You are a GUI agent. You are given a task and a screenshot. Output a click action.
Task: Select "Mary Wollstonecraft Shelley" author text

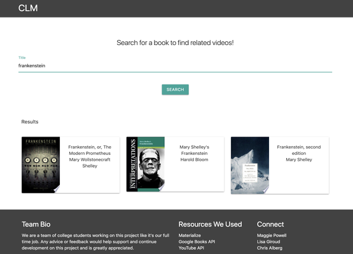point(90,163)
